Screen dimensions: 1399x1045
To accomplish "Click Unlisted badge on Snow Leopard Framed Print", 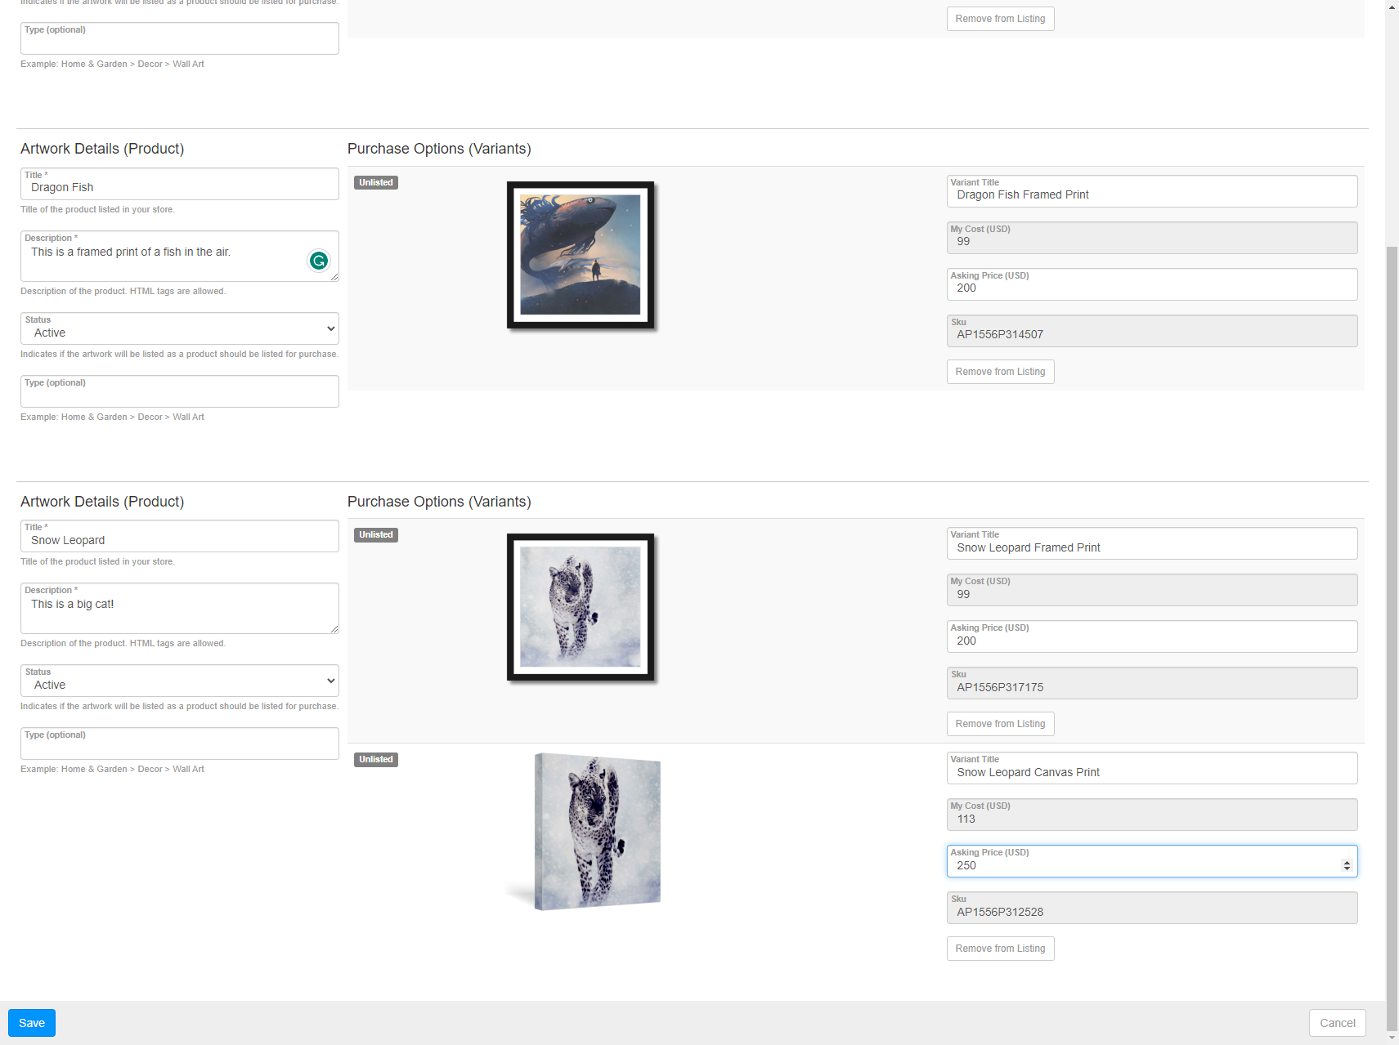I will 376,534.
